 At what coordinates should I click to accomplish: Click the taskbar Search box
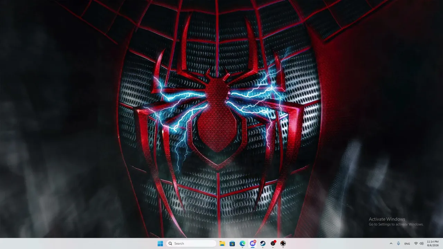[191, 243]
